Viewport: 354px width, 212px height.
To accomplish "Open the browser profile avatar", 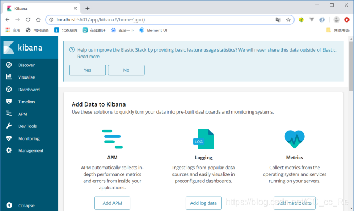I will point(336,20).
